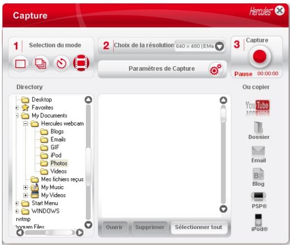Click the My Videos filmstrip folder icon
290x245 pixels.
click(x=35, y=195)
